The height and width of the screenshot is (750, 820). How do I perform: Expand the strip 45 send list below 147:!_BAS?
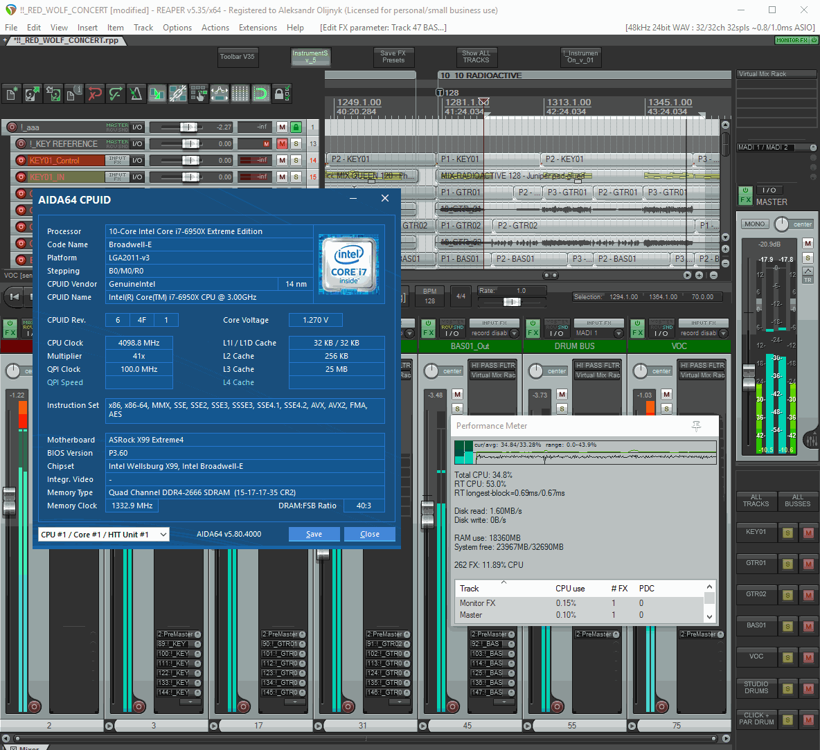(x=503, y=702)
